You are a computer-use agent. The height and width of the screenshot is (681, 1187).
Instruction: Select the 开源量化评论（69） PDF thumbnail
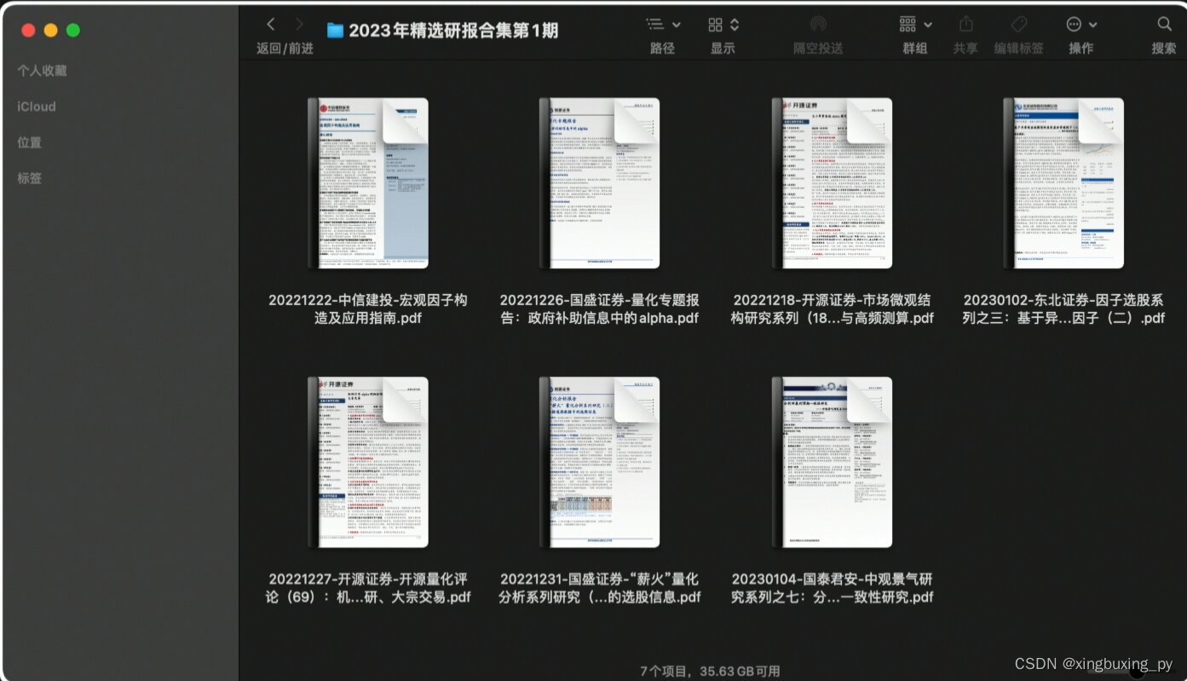pyautogui.click(x=368, y=462)
